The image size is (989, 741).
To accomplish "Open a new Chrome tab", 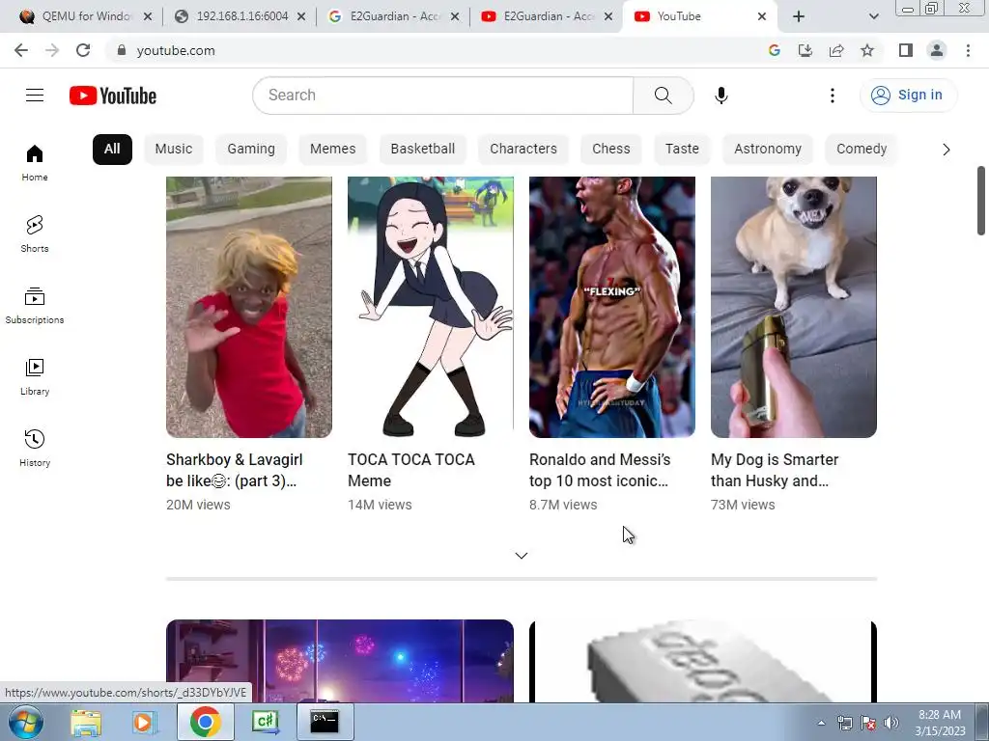I will point(799,16).
